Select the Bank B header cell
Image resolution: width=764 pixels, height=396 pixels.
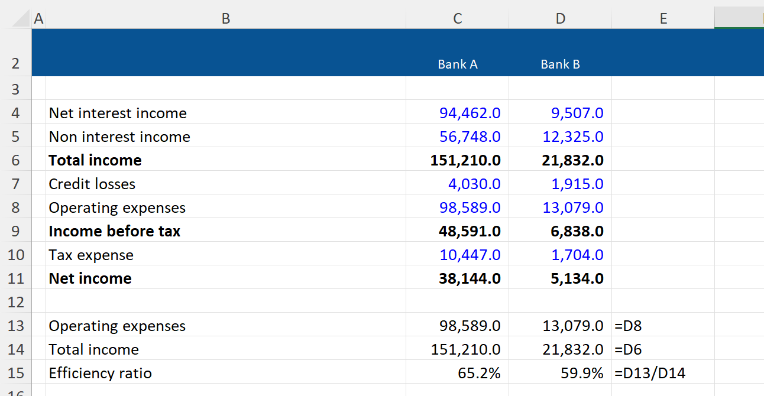(x=560, y=64)
